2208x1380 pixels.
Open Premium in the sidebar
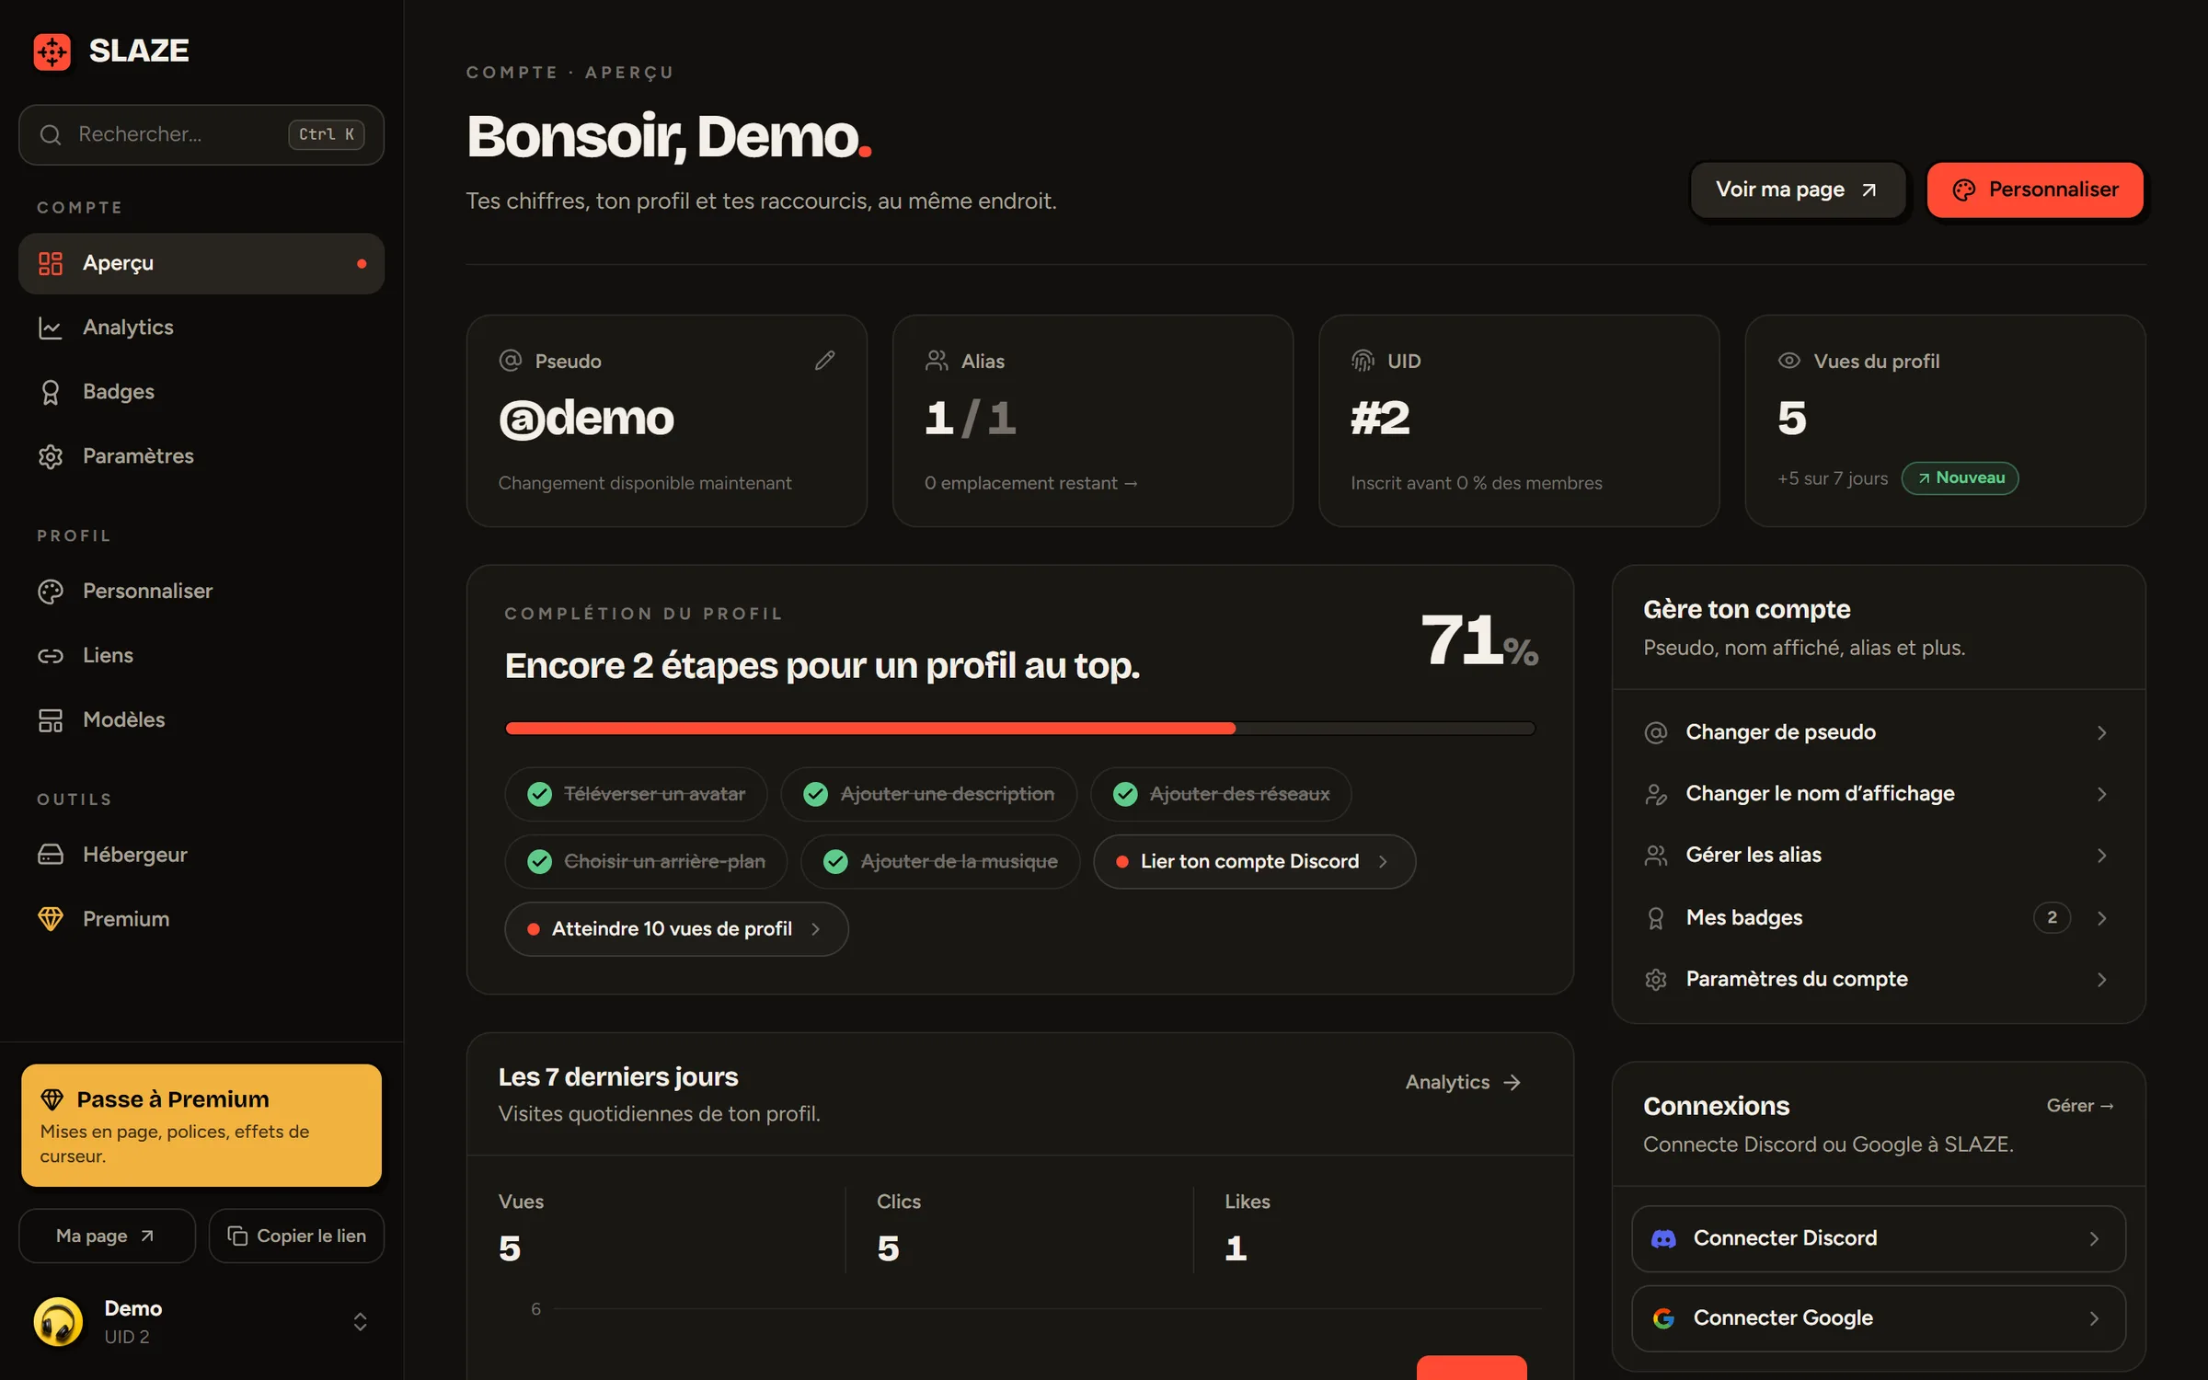[x=201, y=919]
